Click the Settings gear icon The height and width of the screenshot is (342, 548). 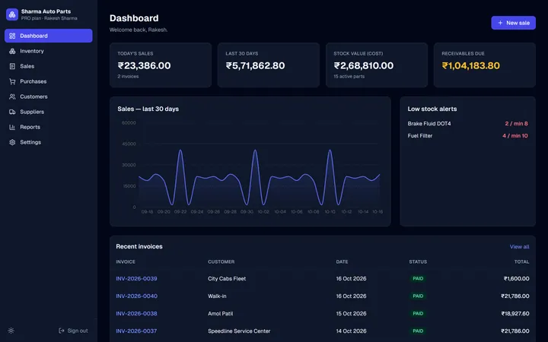12,142
